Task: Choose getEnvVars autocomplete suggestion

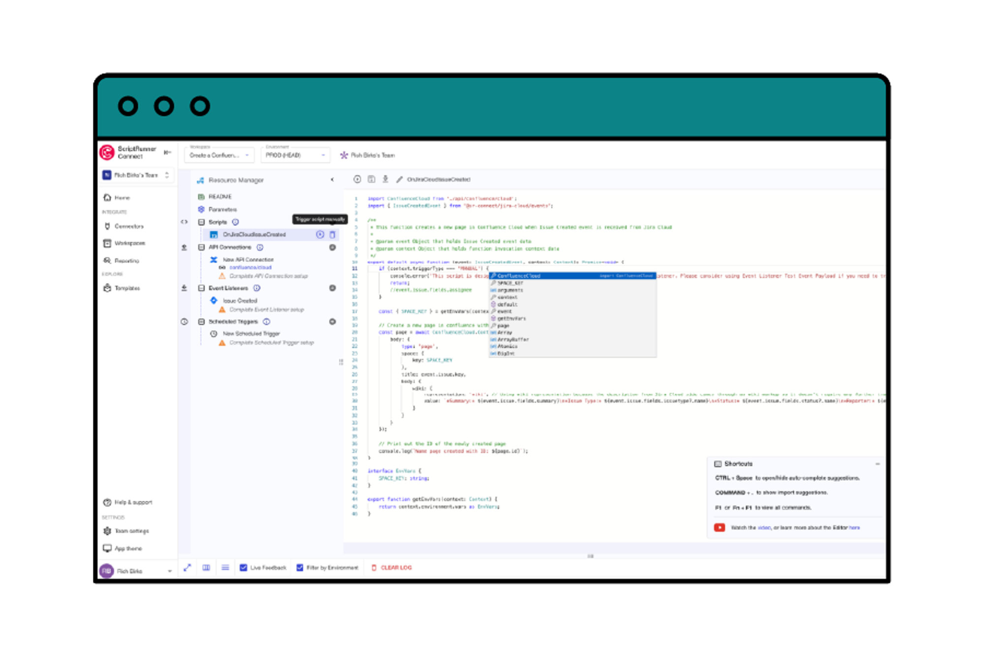Action: tap(573, 319)
